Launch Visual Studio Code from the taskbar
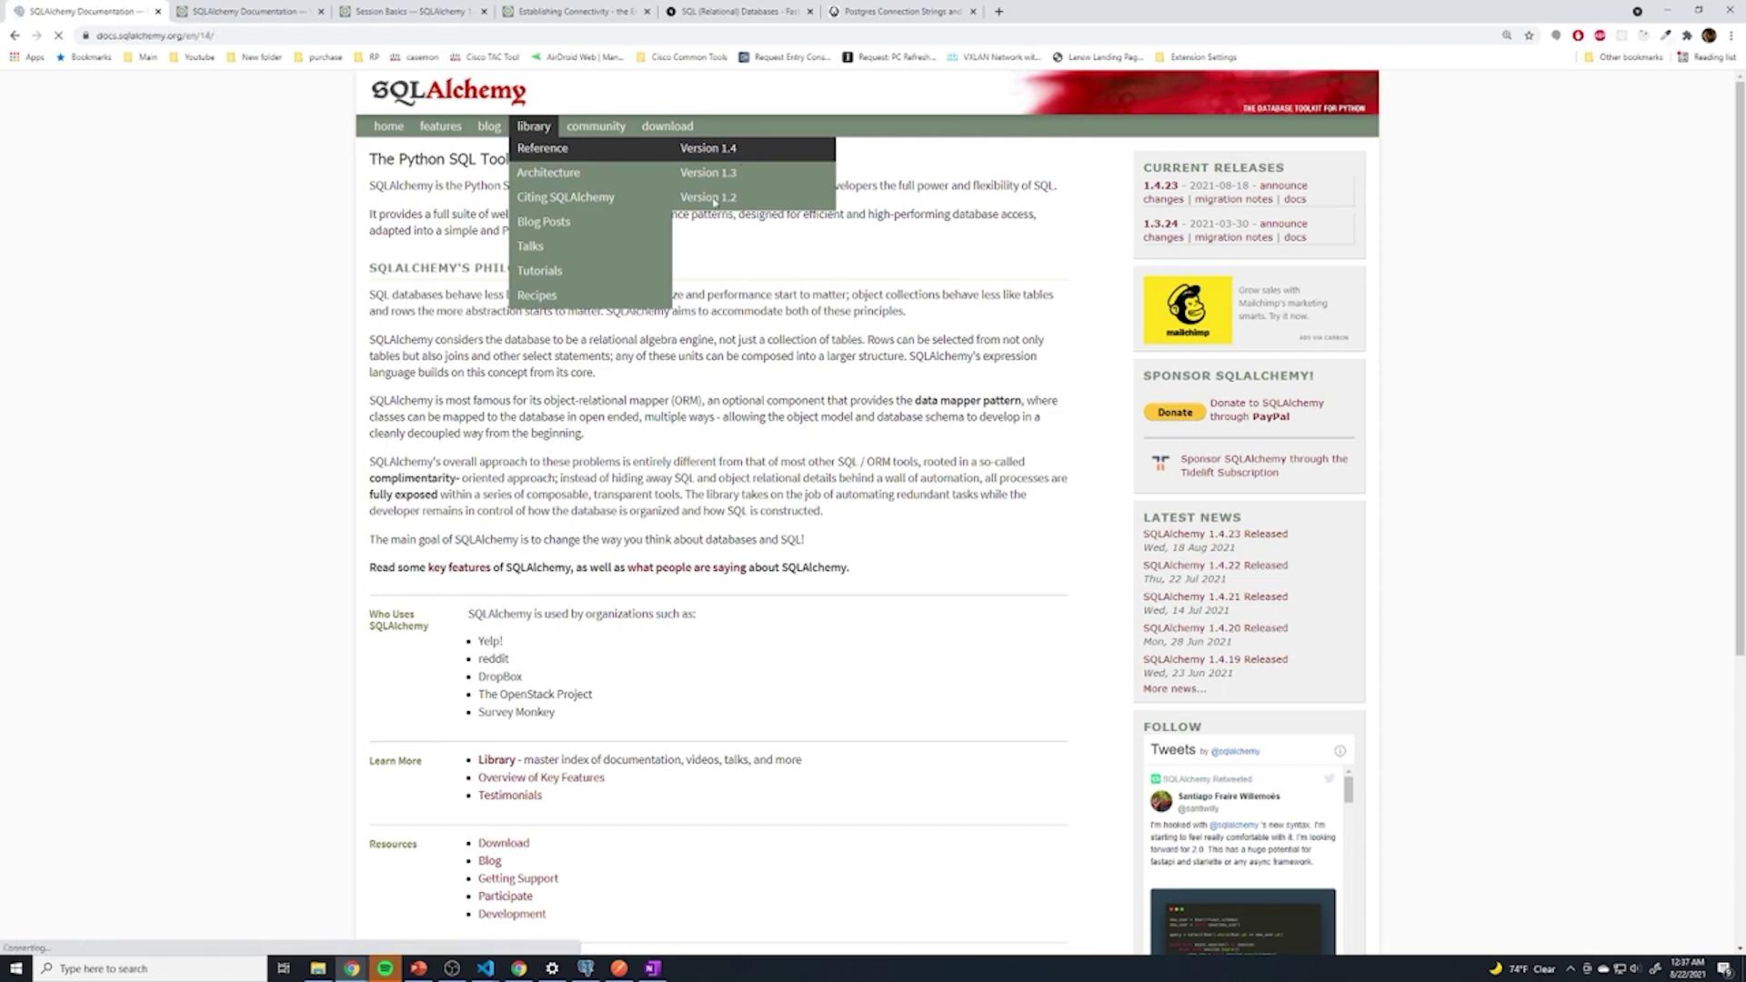This screenshot has width=1746, height=982. coord(485,968)
